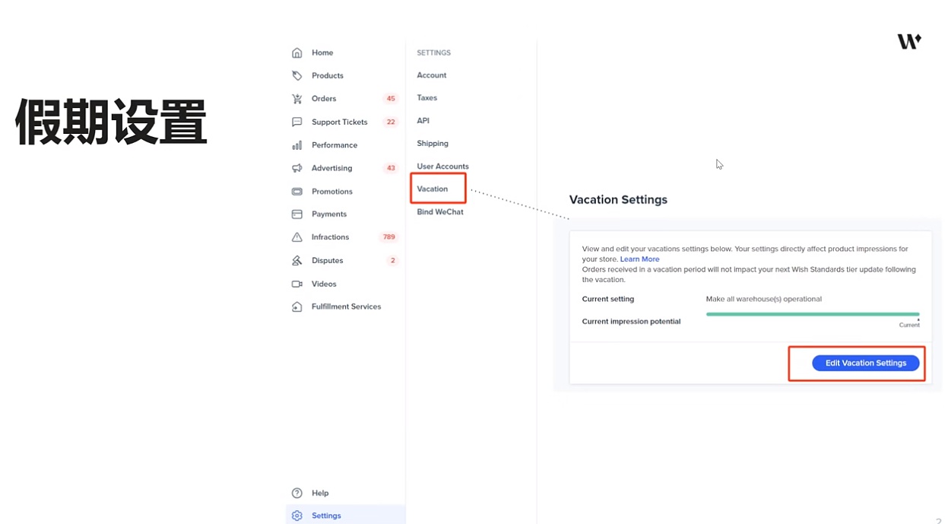Click the Wish logo in the corner

coord(909,42)
